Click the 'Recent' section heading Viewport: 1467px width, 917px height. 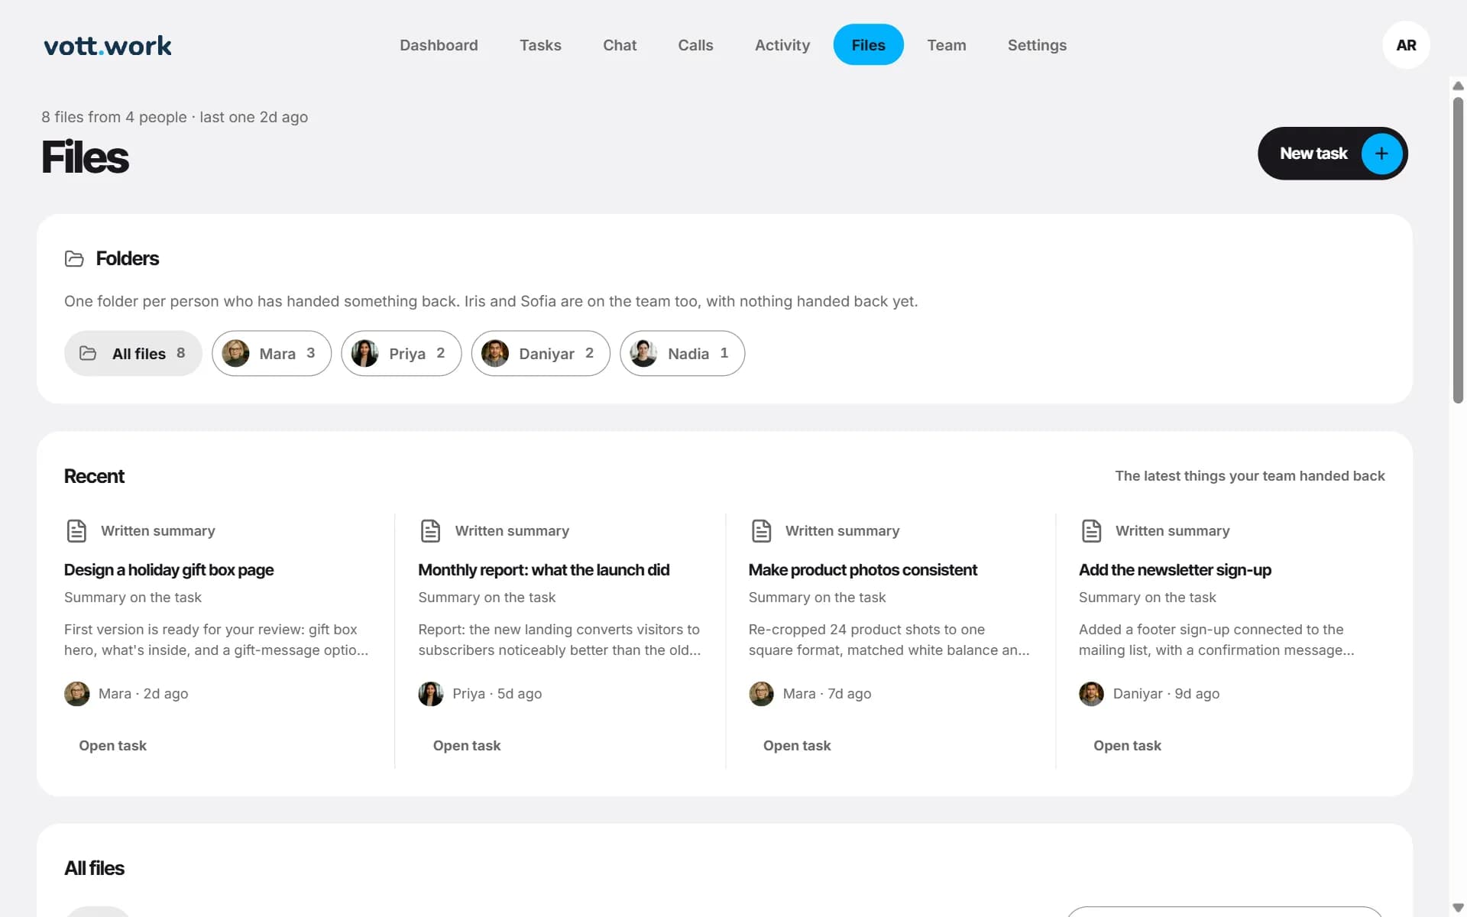point(94,476)
